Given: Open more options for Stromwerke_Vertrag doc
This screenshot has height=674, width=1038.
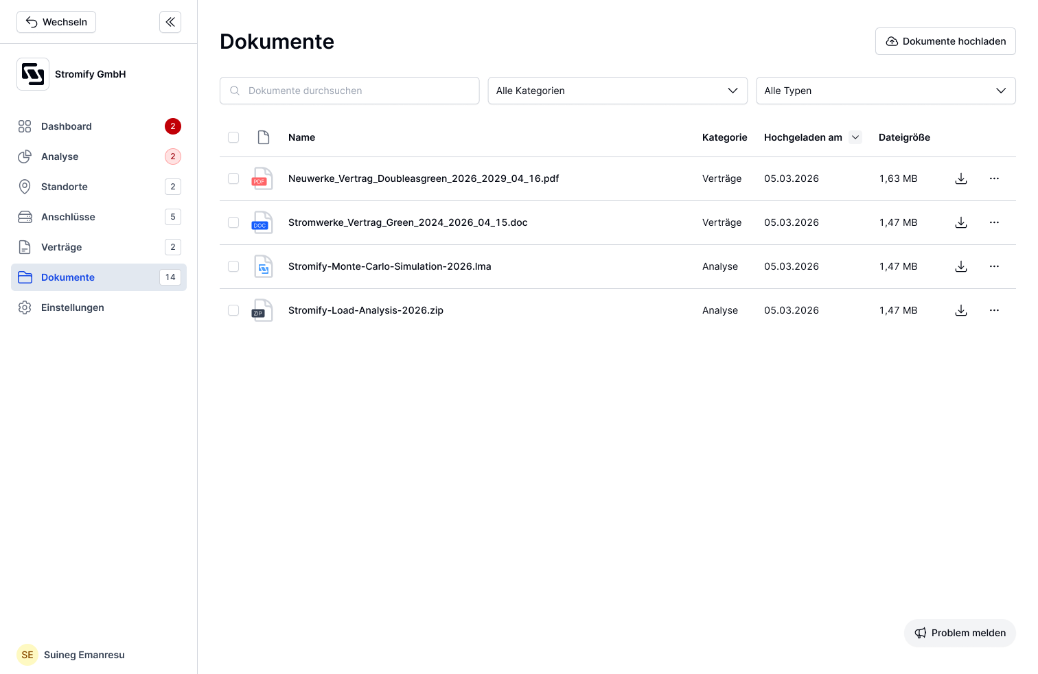Looking at the screenshot, I should (x=994, y=222).
